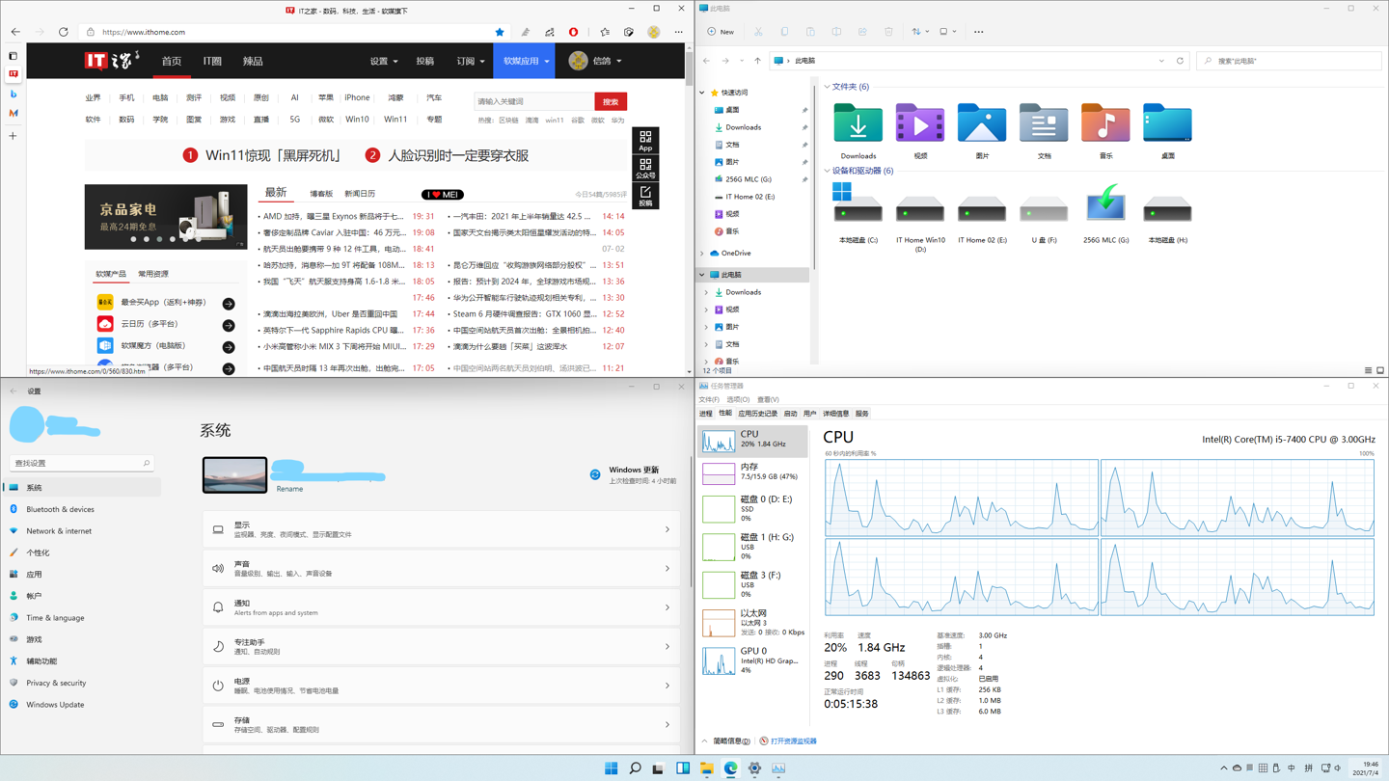1389x781 pixels.
Task: Click the Start button on the taskbar
Action: [x=611, y=768]
